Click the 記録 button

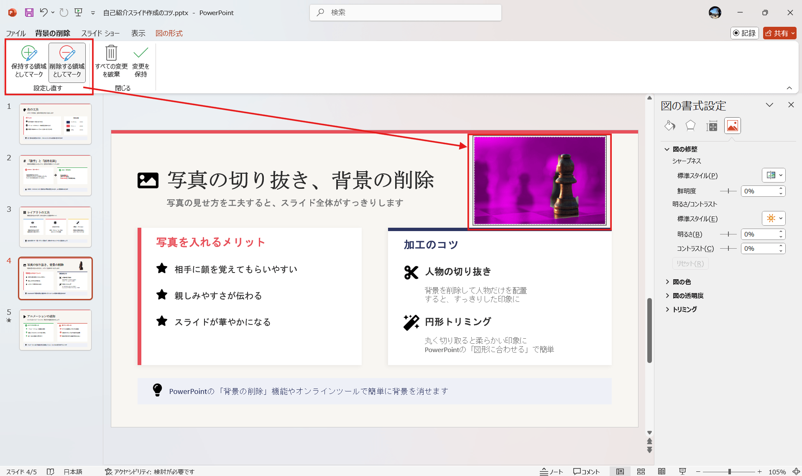744,33
